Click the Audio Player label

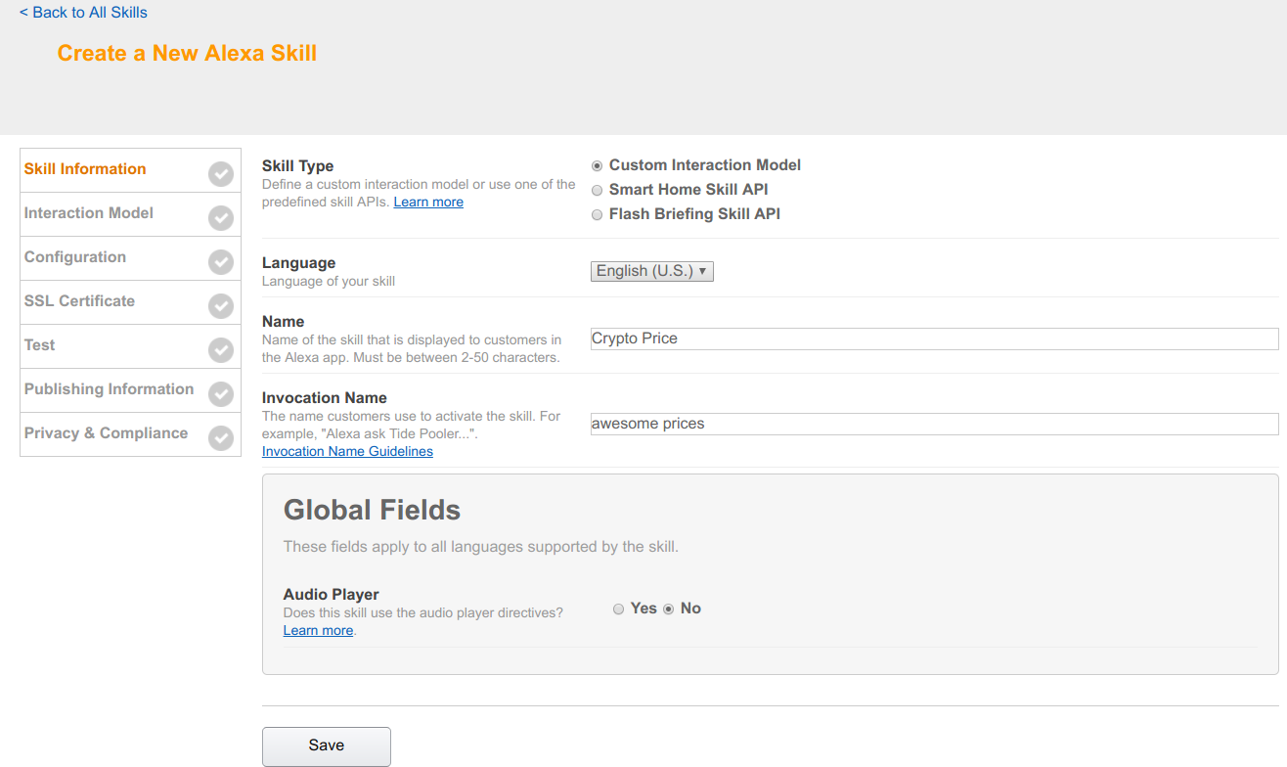[x=332, y=594]
